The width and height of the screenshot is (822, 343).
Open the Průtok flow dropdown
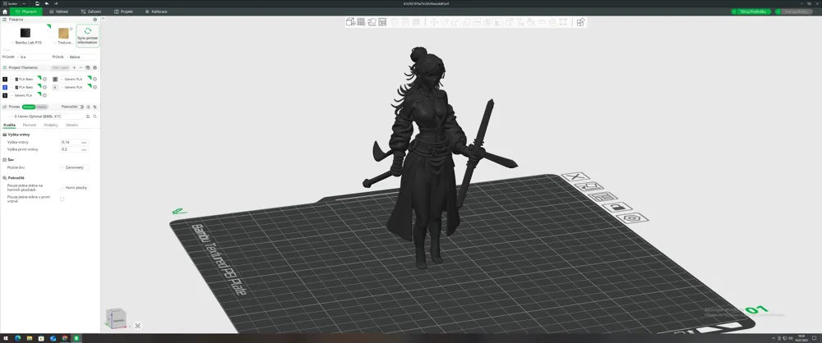click(x=81, y=57)
